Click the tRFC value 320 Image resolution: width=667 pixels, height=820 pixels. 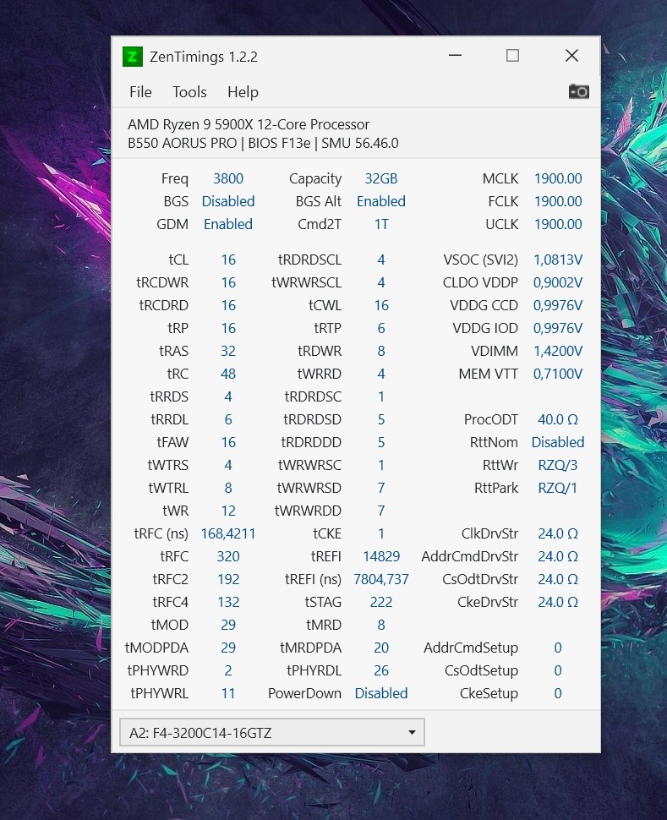point(228,556)
